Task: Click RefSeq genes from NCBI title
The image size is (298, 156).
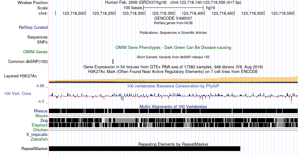Action: [173, 23]
